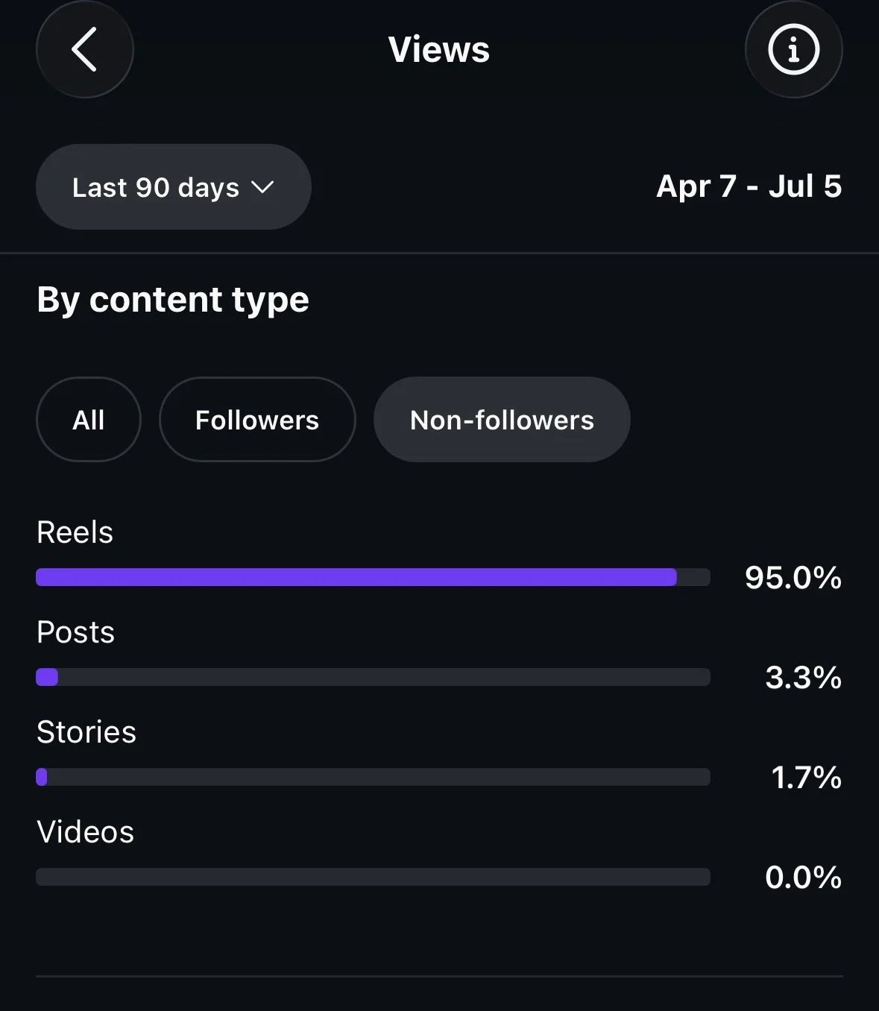Go back using the arrow icon
The height and width of the screenshot is (1011, 879).
(85, 49)
